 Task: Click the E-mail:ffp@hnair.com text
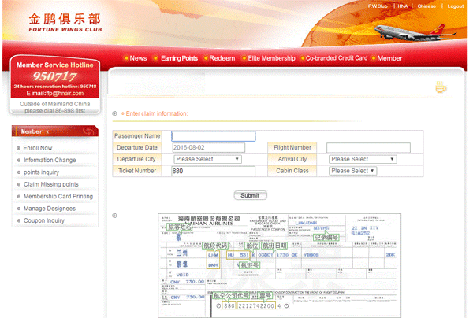click(55, 94)
